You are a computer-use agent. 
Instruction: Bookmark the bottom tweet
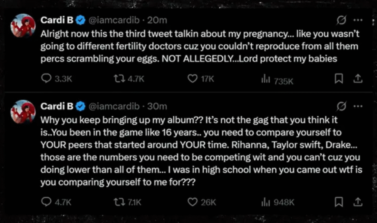(x=338, y=202)
